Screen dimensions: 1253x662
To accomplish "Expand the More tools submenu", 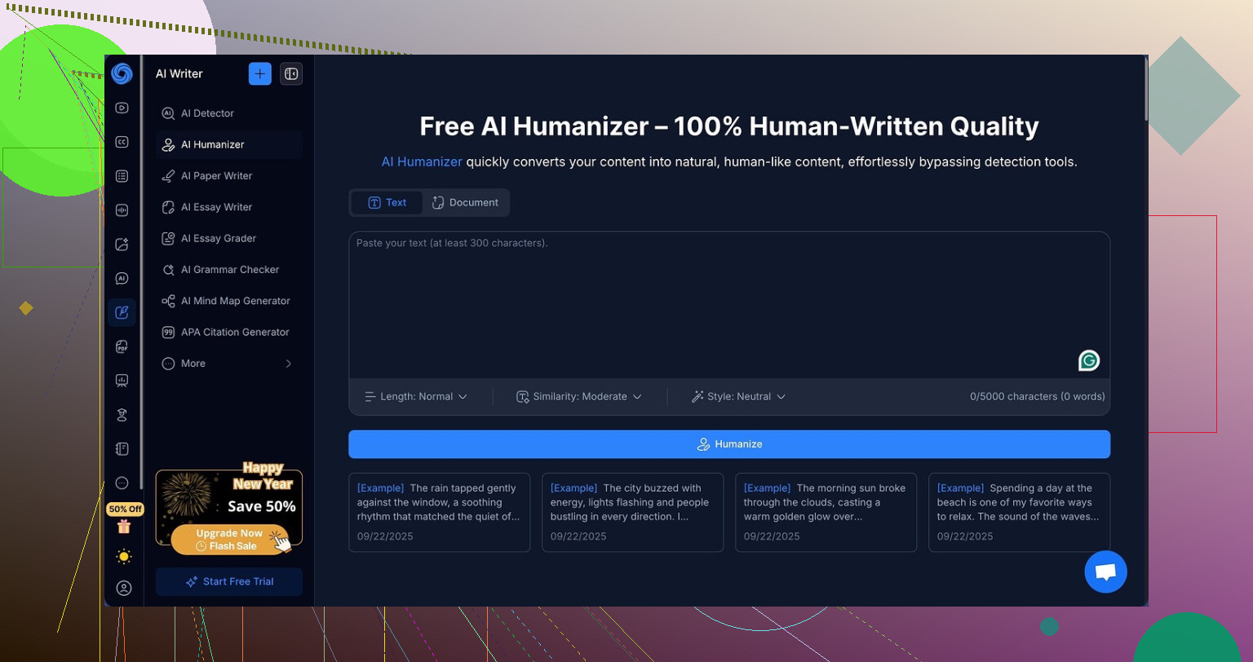I will pyautogui.click(x=228, y=364).
